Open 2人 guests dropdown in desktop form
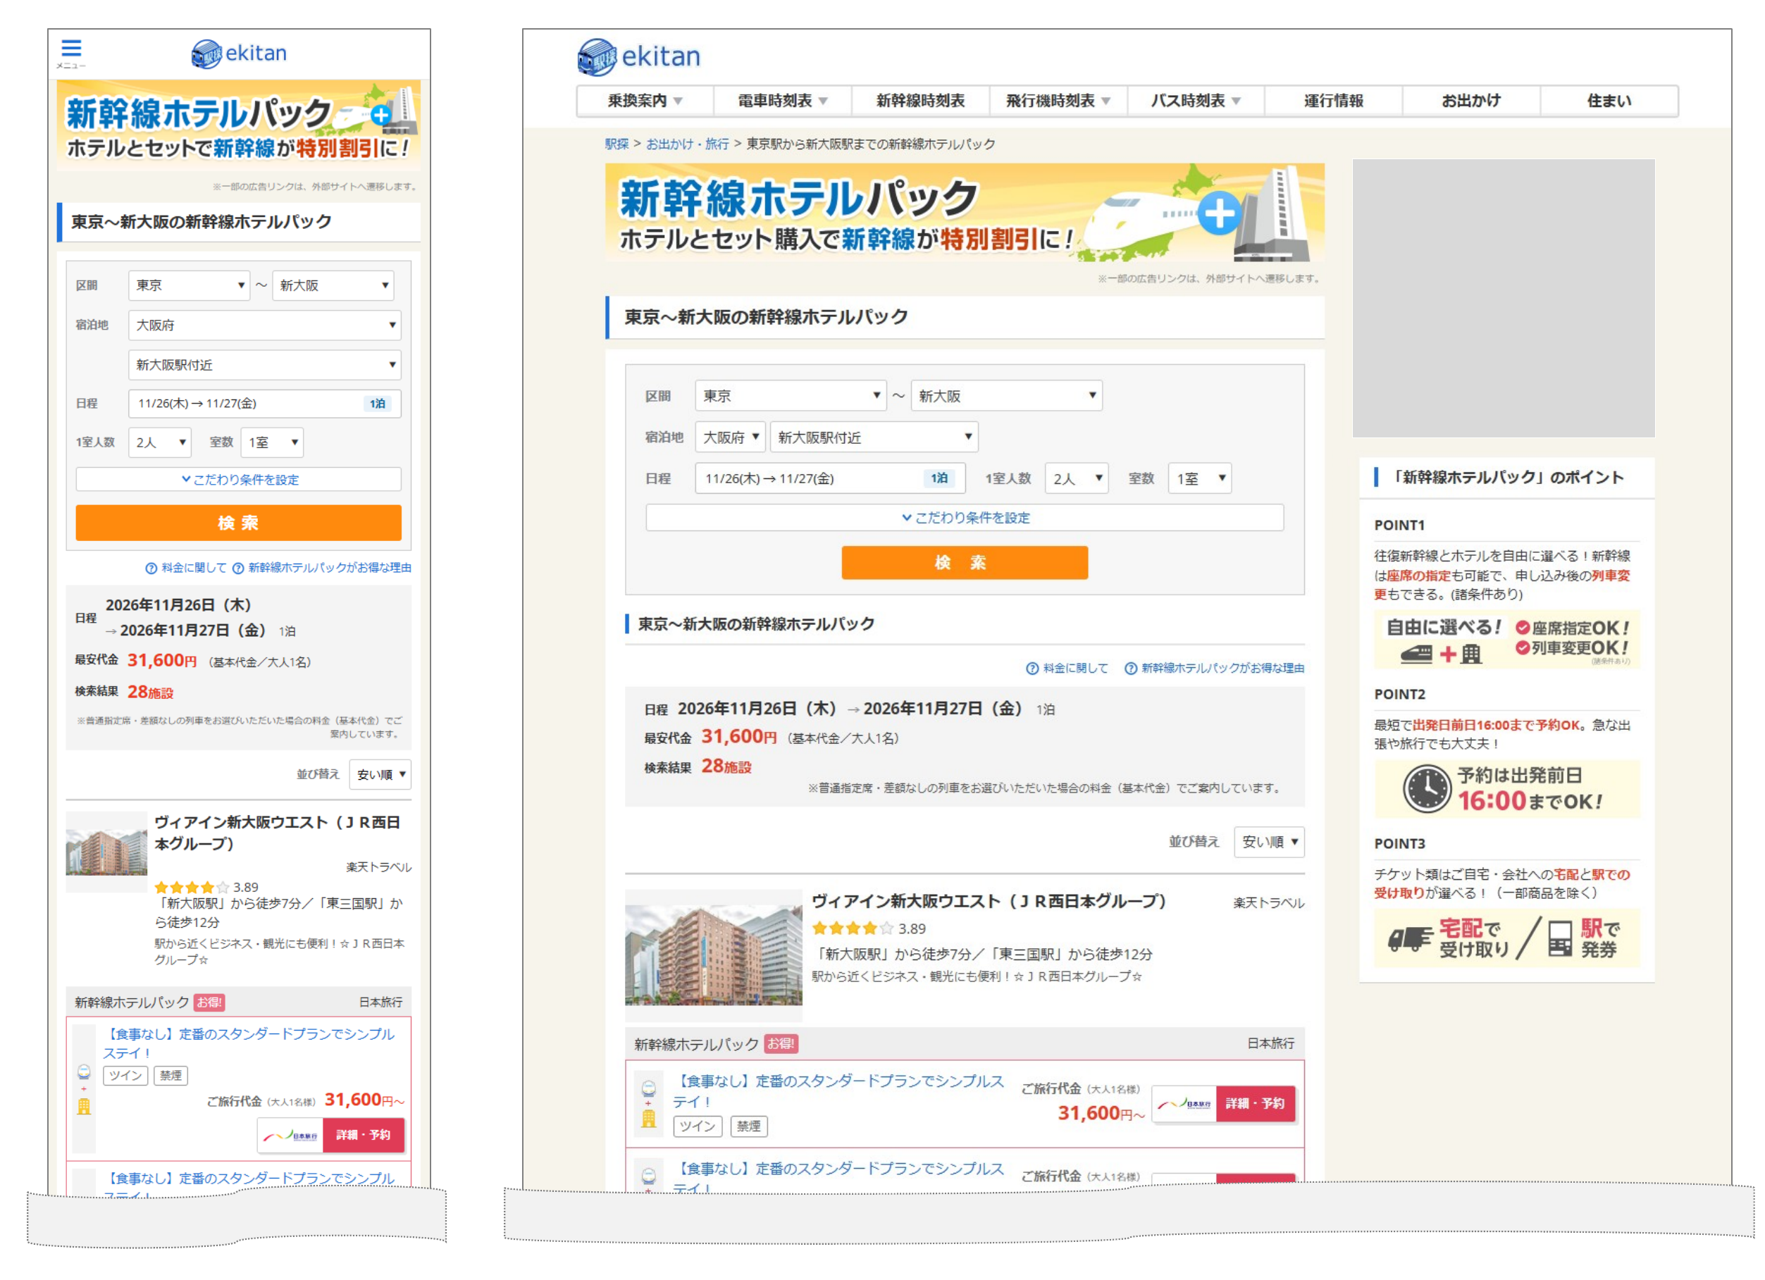This screenshot has height=1280, width=1765. [1077, 478]
